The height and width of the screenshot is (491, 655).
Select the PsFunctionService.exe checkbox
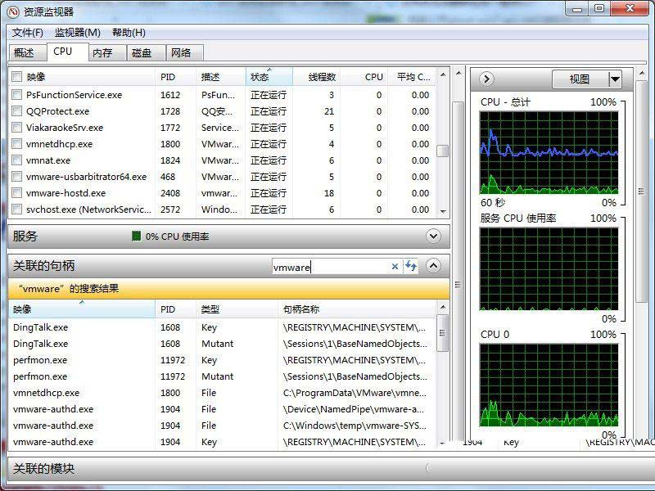tap(17, 95)
